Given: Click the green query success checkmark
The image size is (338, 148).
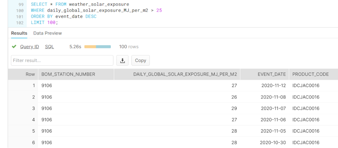Looking at the screenshot, I should tap(14, 47).
